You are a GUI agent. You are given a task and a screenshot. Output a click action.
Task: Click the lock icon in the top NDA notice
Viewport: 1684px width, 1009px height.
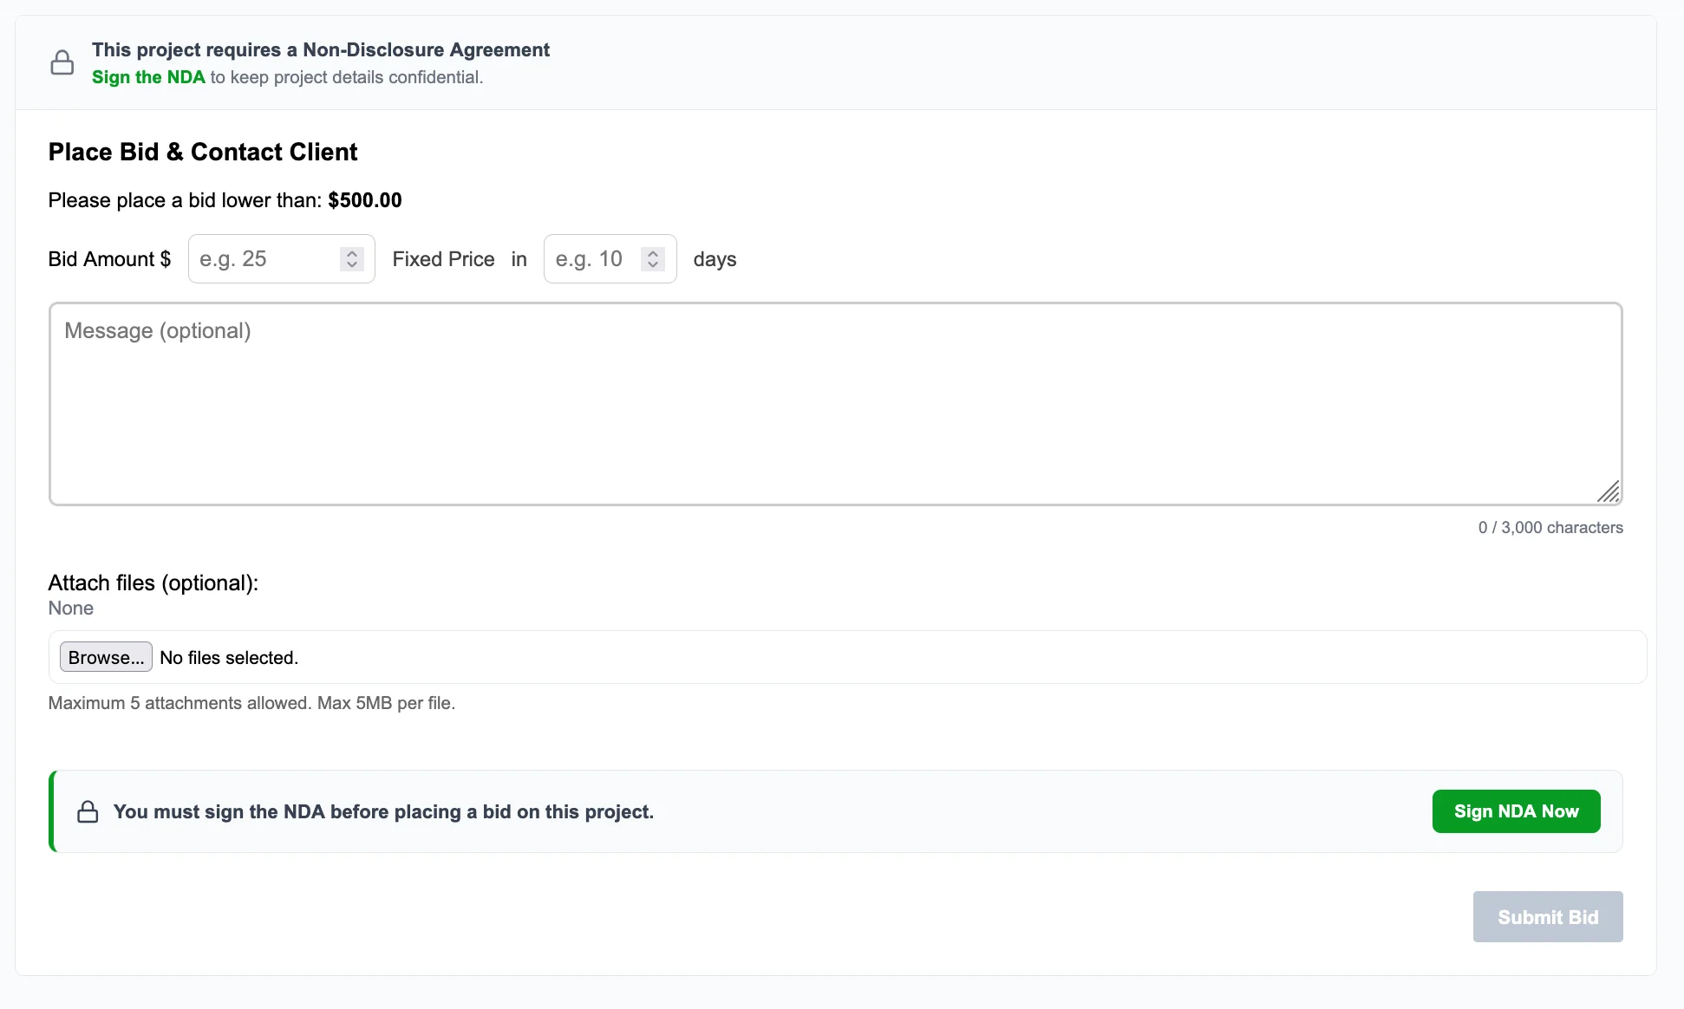(62, 62)
